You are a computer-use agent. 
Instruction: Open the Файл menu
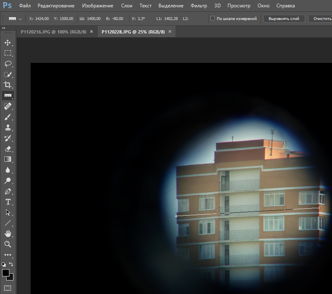pyautogui.click(x=25, y=6)
